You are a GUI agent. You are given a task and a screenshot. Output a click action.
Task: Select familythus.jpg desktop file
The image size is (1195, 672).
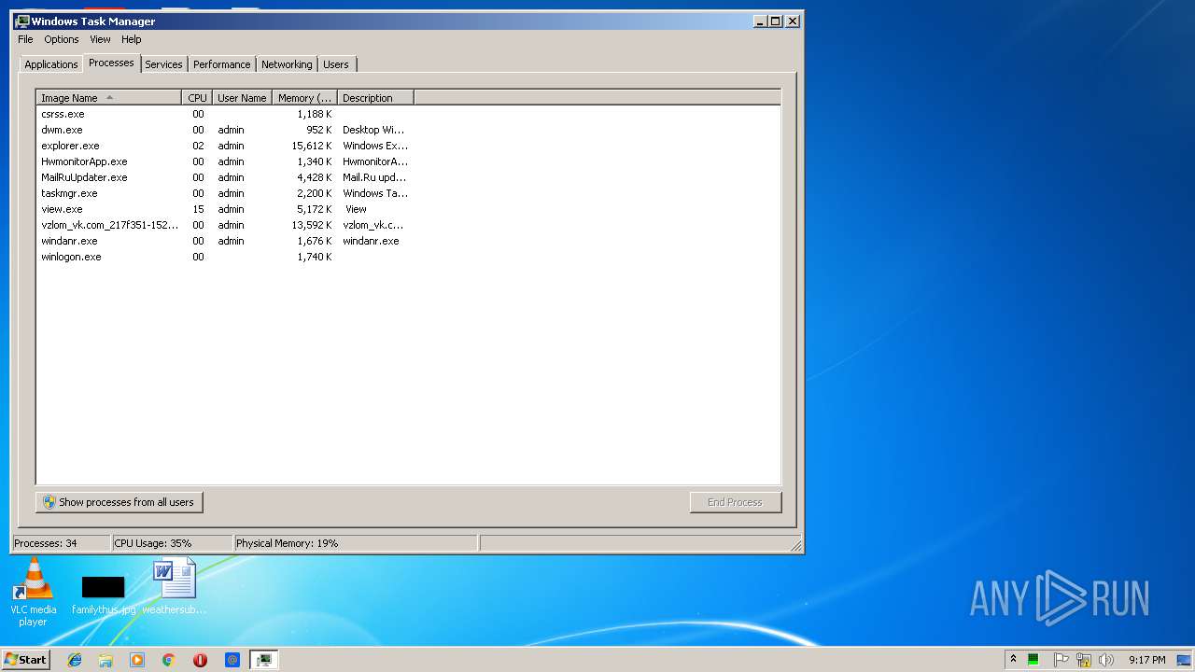pyautogui.click(x=103, y=595)
